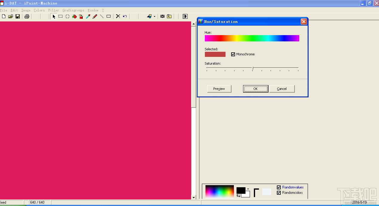Toggle the Randomcolors checkbox
The height and width of the screenshot is (206, 379).
click(279, 193)
